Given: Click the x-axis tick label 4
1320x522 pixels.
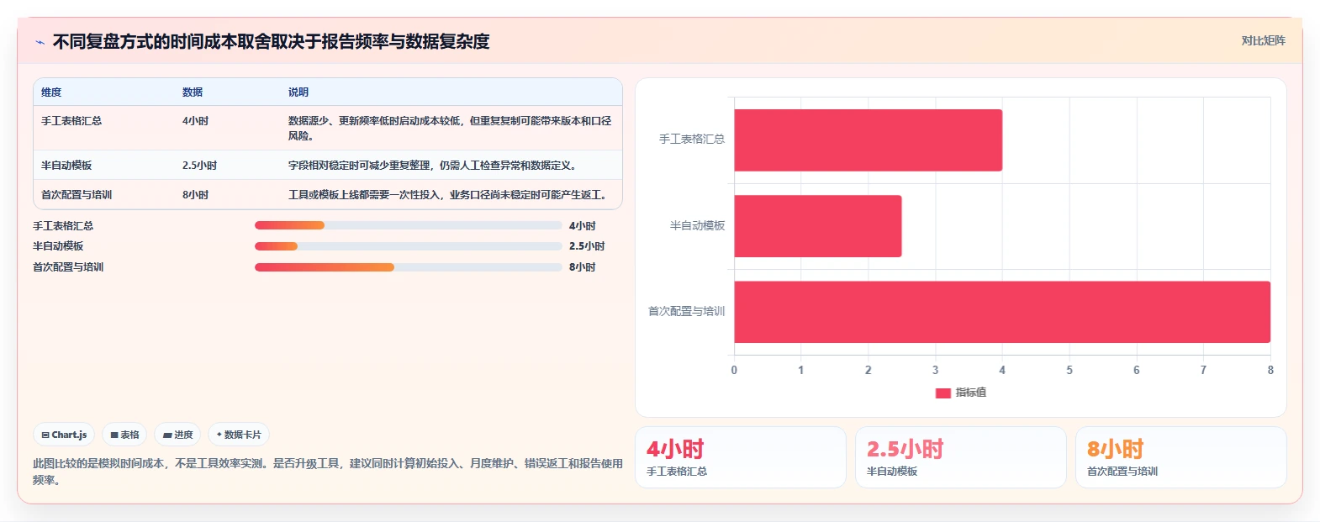Looking at the screenshot, I should pos(1002,370).
